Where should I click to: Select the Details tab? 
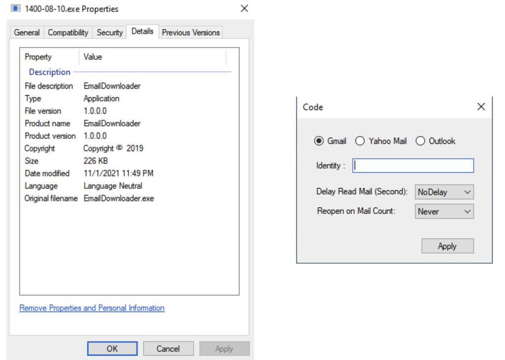(x=143, y=31)
